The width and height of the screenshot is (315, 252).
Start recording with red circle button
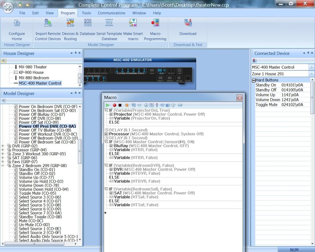(114, 105)
